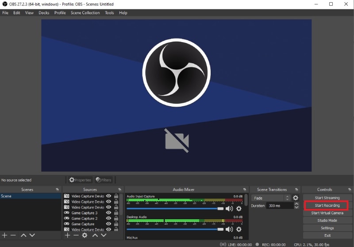
Task: Toggle visibility of the unnumbered Game Capture source
Action: [108, 224]
